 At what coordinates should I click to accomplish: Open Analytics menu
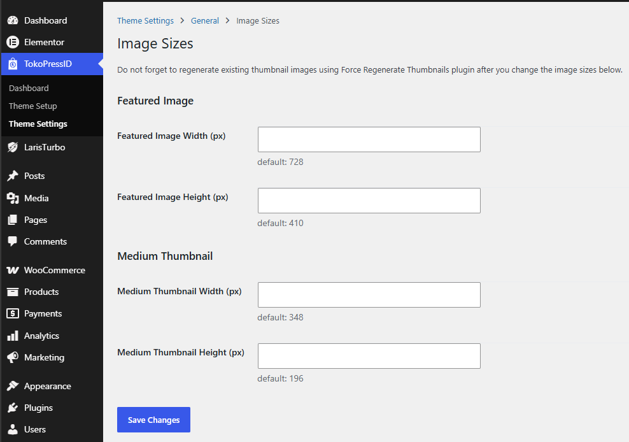point(52,336)
